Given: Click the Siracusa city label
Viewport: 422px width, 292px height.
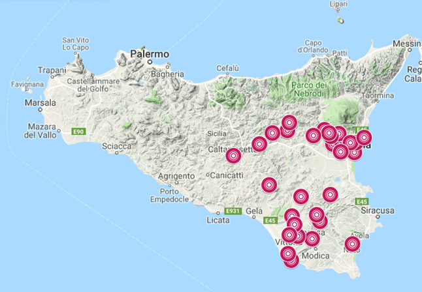Looking at the screenshot, I should (378, 211).
